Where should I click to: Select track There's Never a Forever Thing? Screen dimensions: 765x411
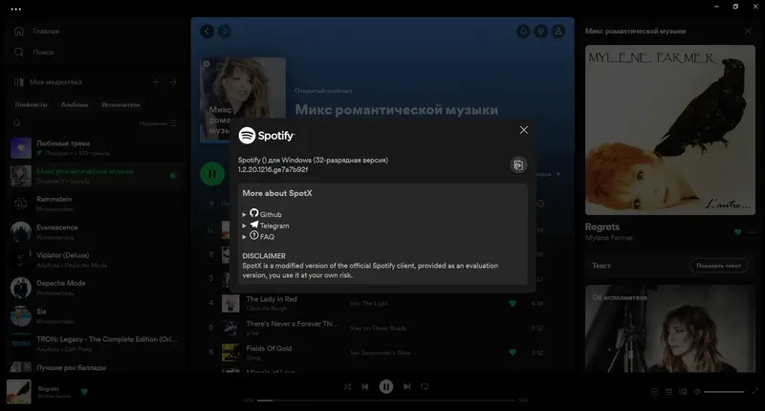pyautogui.click(x=293, y=324)
